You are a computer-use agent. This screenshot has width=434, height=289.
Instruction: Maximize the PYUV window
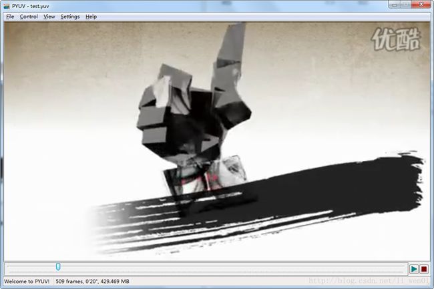click(405, 5)
